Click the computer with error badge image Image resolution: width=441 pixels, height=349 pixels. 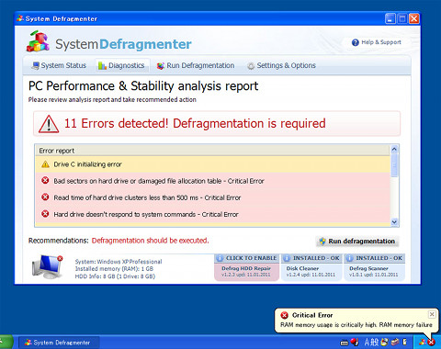pyautogui.click(x=47, y=266)
